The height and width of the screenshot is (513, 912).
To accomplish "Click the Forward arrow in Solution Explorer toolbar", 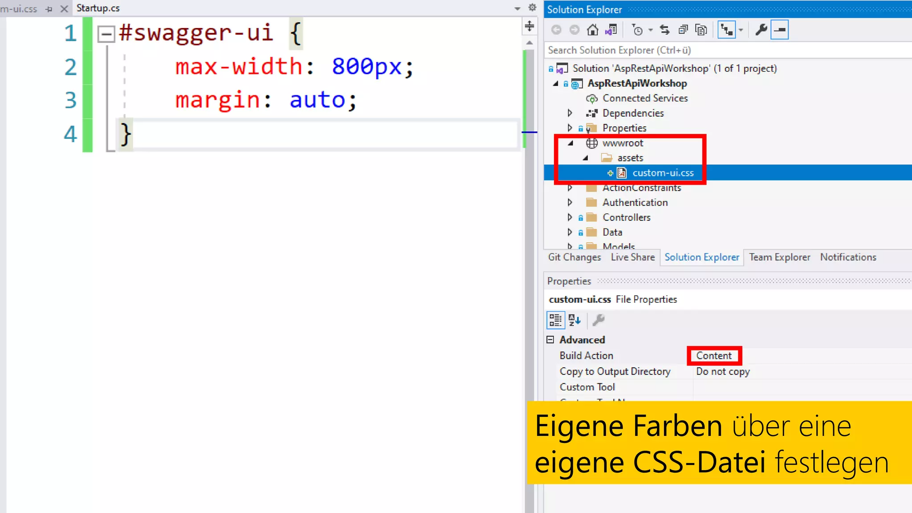I will click(574, 30).
